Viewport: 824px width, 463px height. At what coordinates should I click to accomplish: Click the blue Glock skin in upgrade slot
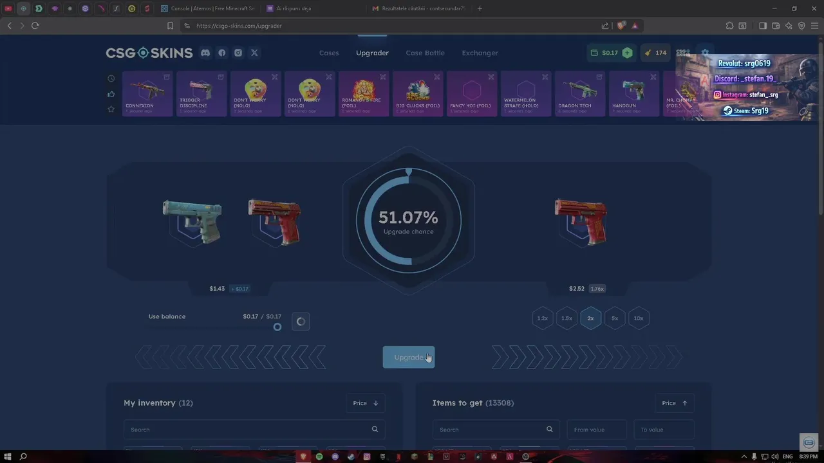click(192, 222)
